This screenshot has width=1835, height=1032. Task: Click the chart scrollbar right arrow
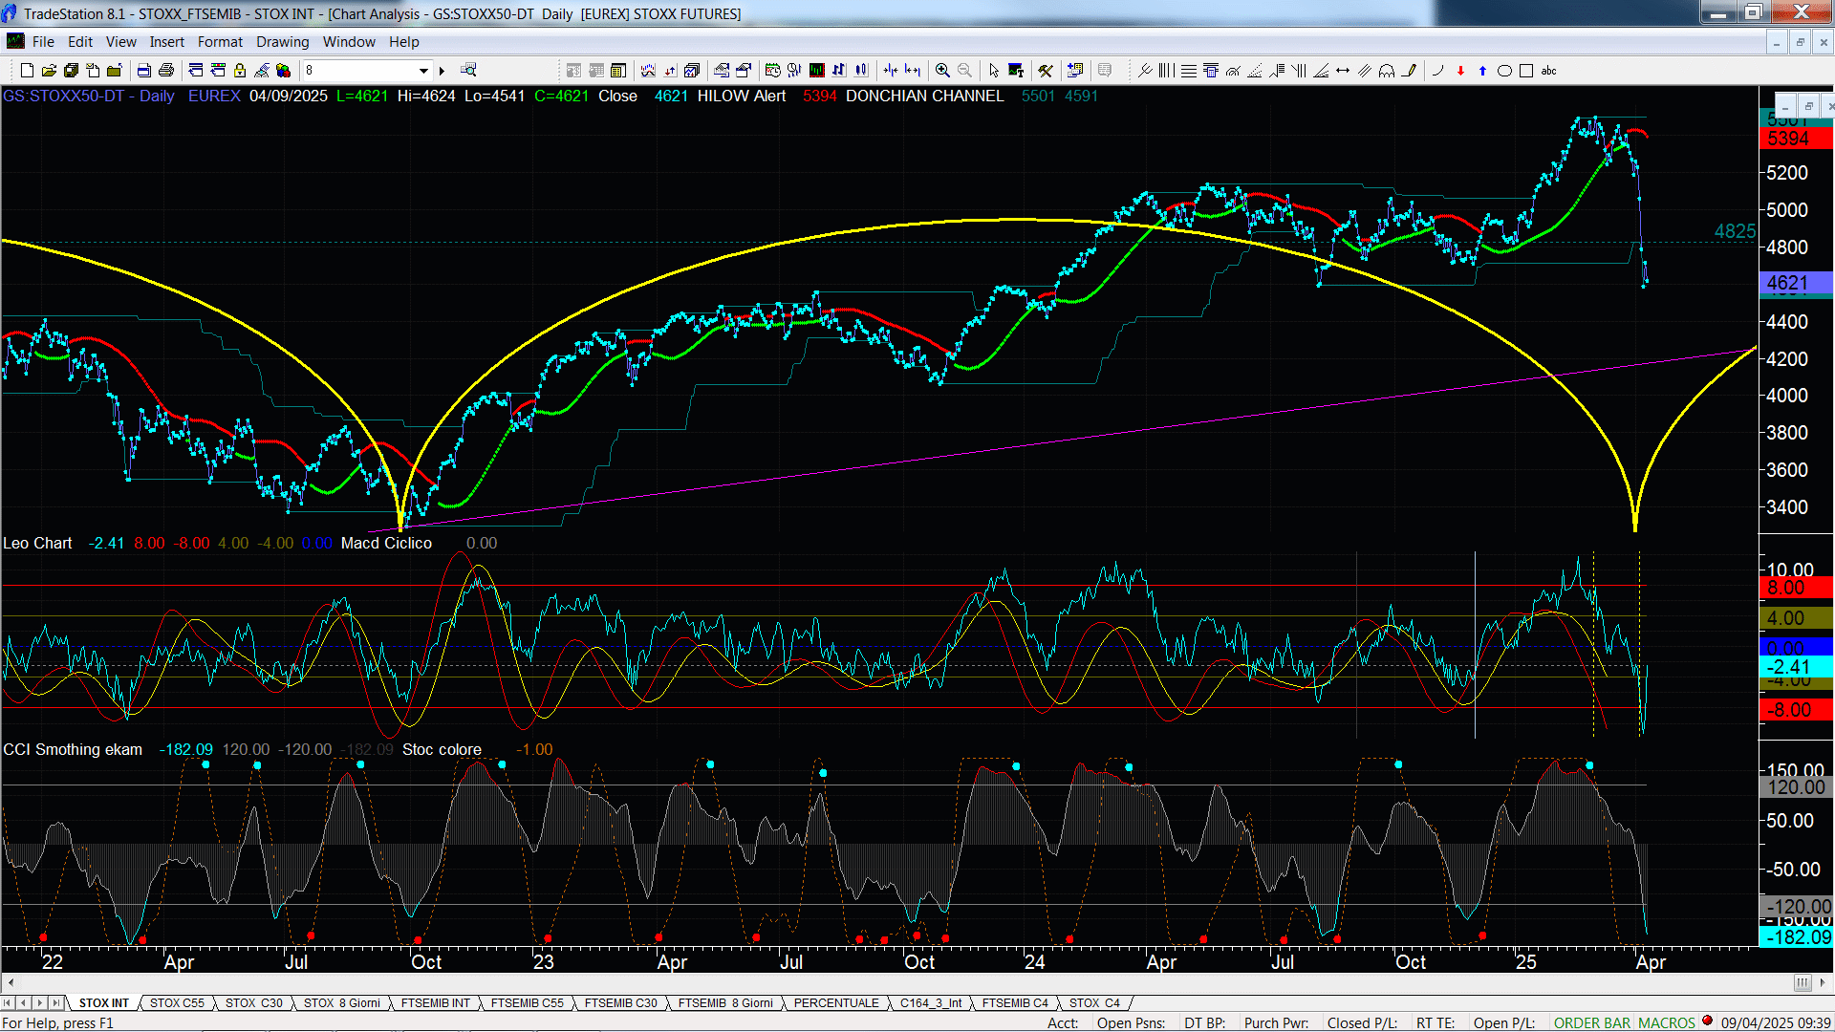coord(1824,982)
